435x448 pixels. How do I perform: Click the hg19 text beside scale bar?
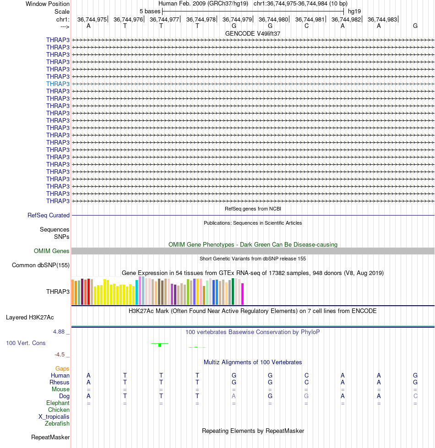click(x=354, y=11)
